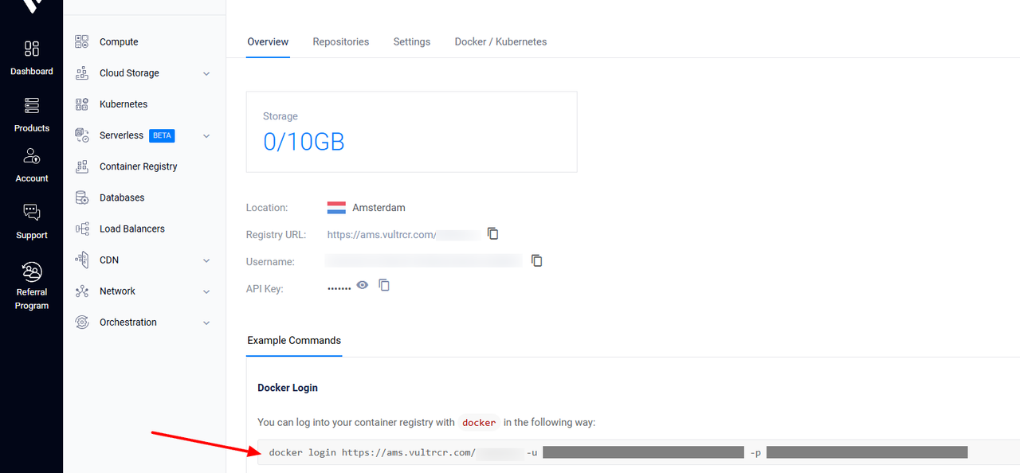Switch to the Settings tab

pyautogui.click(x=412, y=41)
